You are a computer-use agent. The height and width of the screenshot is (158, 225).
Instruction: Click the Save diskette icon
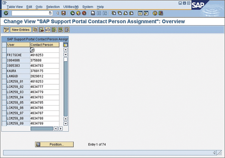click(64, 13)
